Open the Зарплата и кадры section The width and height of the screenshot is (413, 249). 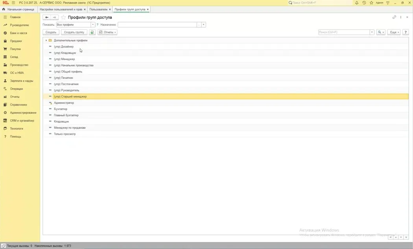tap(22, 81)
